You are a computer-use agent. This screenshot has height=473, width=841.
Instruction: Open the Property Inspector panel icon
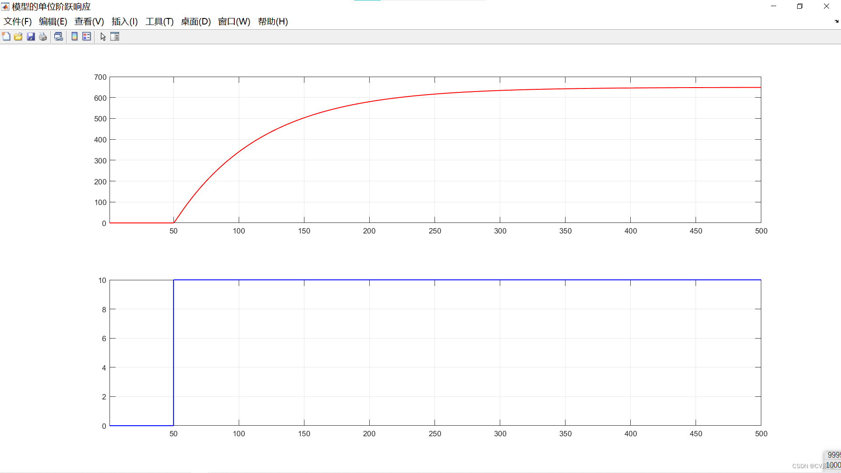click(x=115, y=37)
